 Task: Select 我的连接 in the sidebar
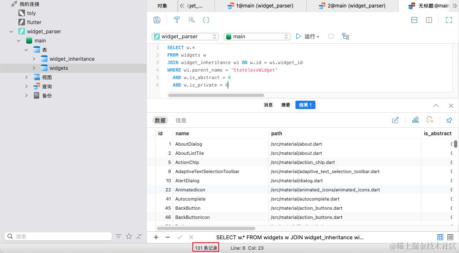[x=29, y=4]
